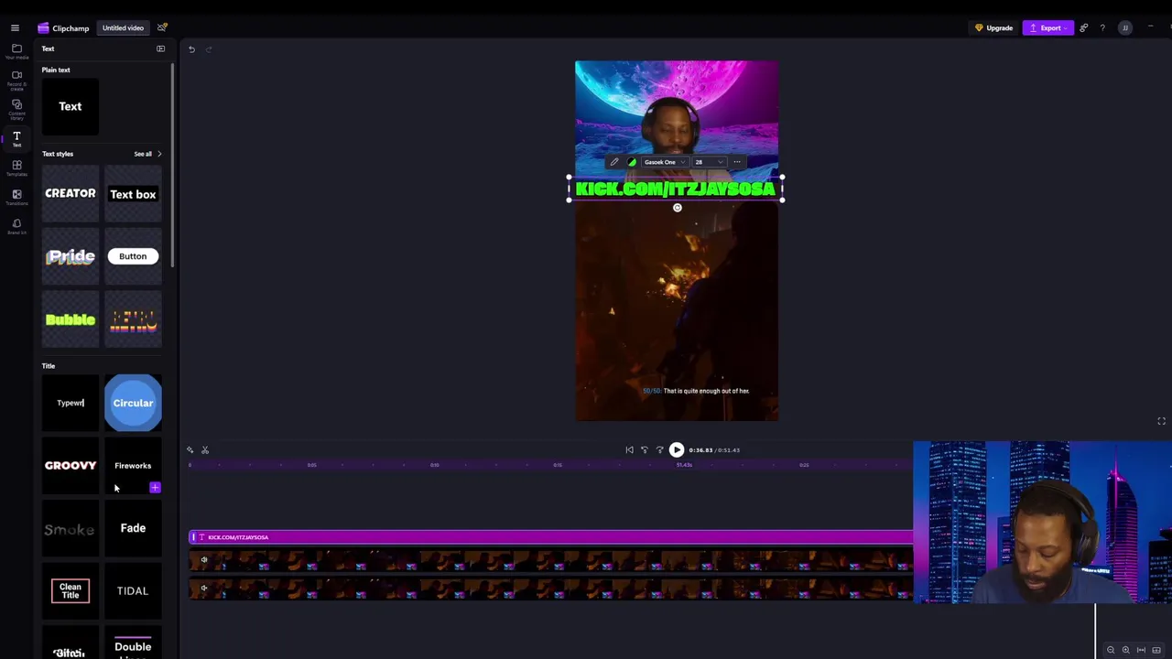Redo the last action
Viewport: 1172px width, 659px height.
pos(208,49)
